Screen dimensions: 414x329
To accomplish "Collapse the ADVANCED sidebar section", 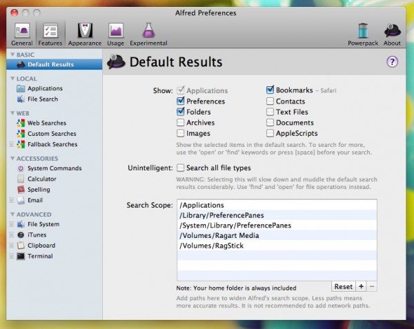I will coord(12,215).
